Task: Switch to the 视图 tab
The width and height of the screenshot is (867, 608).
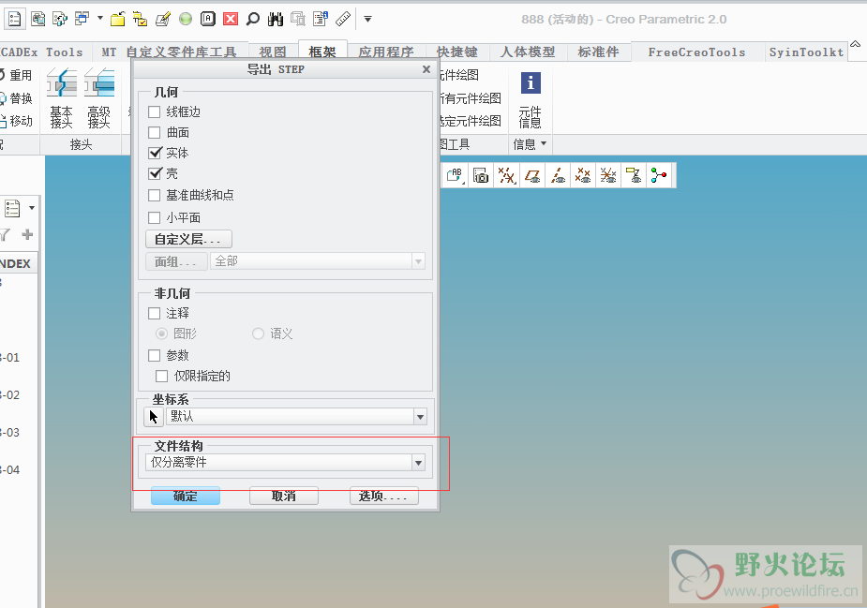Action: pyautogui.click(x=273, y=52)
